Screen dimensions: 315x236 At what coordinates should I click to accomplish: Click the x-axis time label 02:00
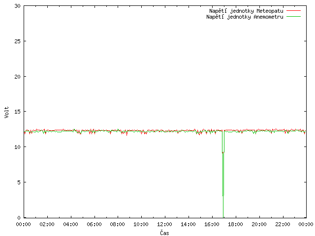coord(47,224)
